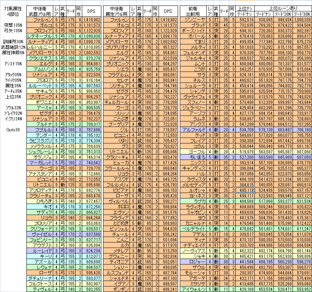Click the 属性神殿5% note cell
The width and height of the screenshot is (312, 292).
pyautogui.click(x=13, y=53)
